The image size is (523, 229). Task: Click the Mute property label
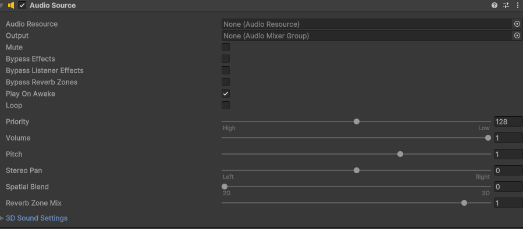point(15,47)
